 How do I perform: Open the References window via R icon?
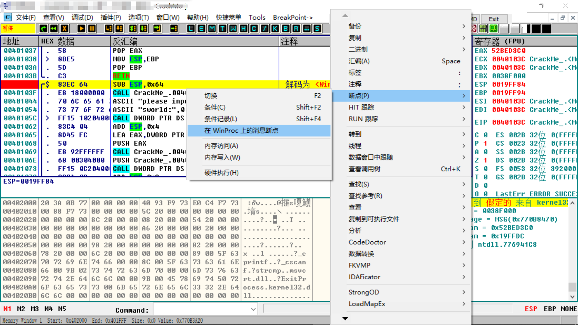296,29
